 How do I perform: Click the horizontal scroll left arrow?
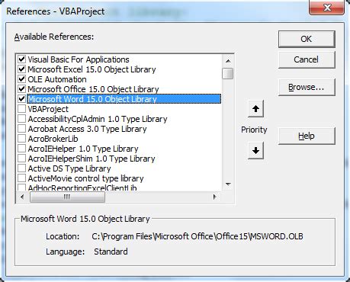22,197
